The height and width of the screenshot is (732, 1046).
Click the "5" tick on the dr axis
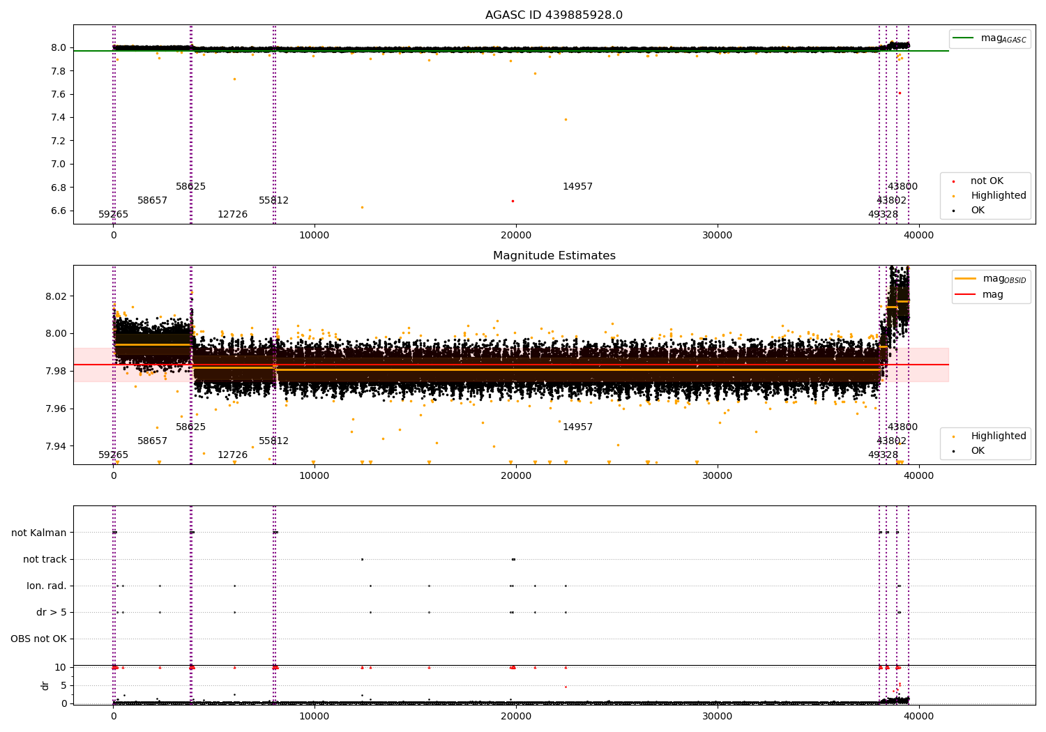(x=63, y=685)
